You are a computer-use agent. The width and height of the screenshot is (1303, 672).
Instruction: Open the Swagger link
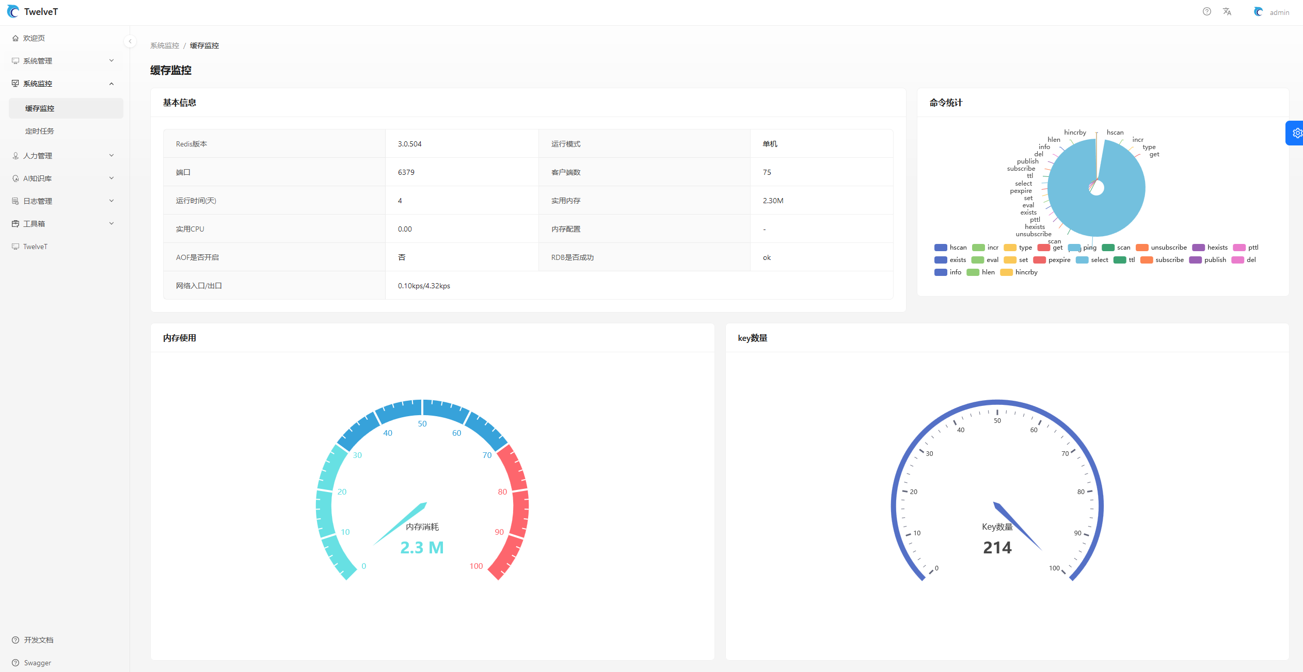point(38,663)
